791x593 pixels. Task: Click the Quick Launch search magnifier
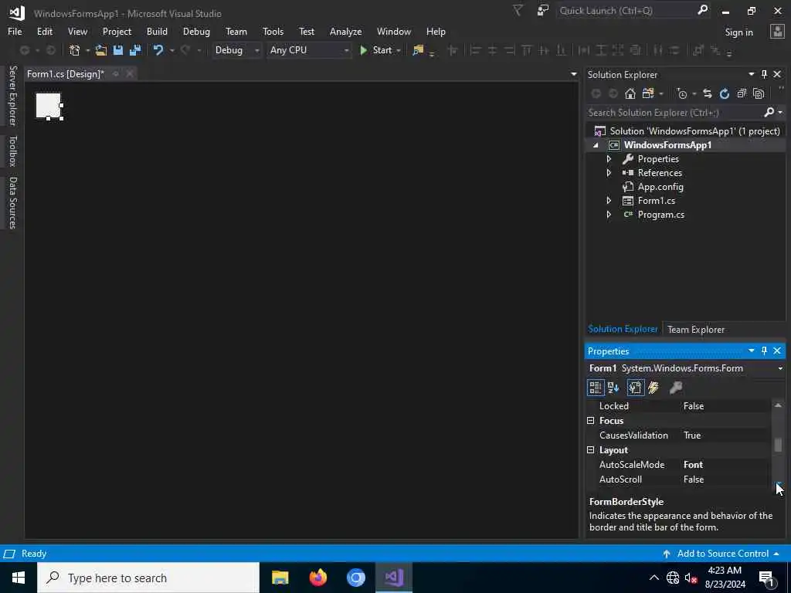point(702,10)
